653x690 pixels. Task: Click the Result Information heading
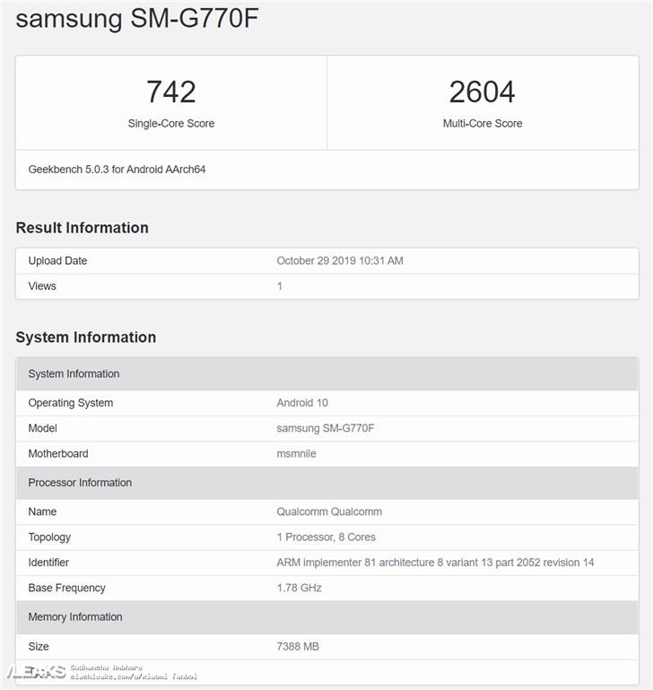coord(82,228)
